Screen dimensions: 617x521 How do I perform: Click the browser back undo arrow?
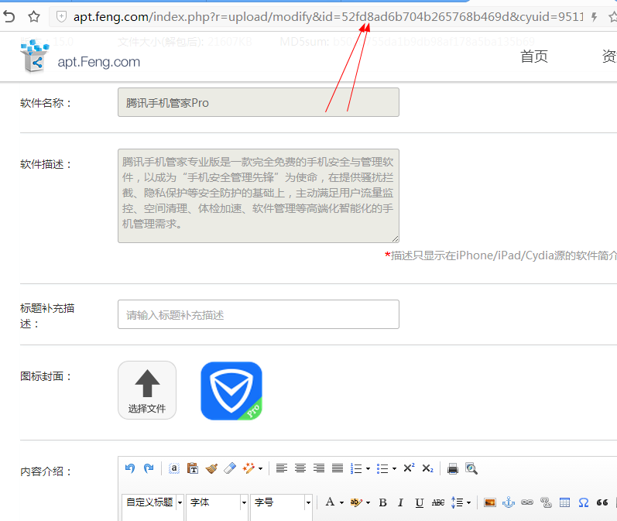9,16
